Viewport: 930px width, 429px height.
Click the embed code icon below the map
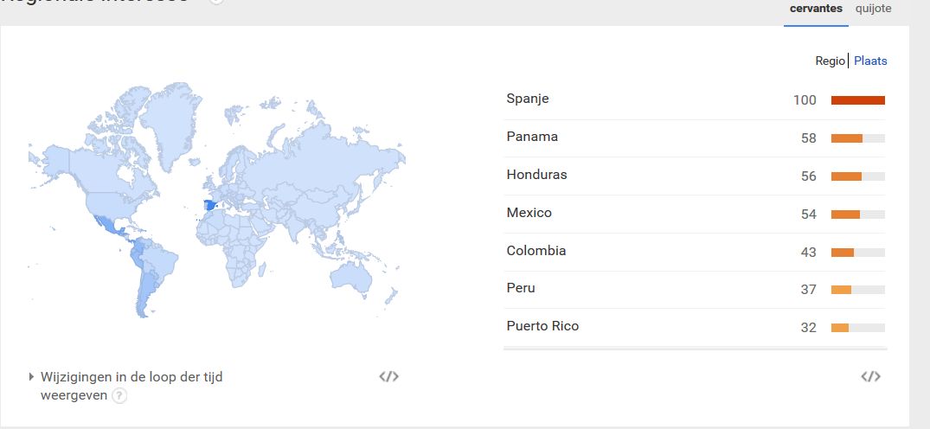[x=388, y=376]
